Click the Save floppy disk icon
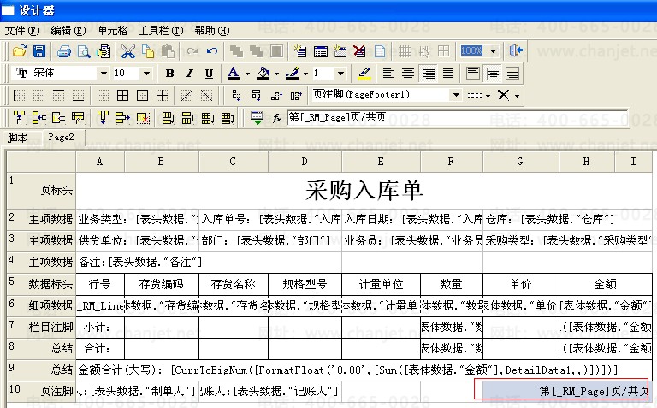The height and width of the screenshot is (408, 657). pyautogui.click(x=39, y=51)
